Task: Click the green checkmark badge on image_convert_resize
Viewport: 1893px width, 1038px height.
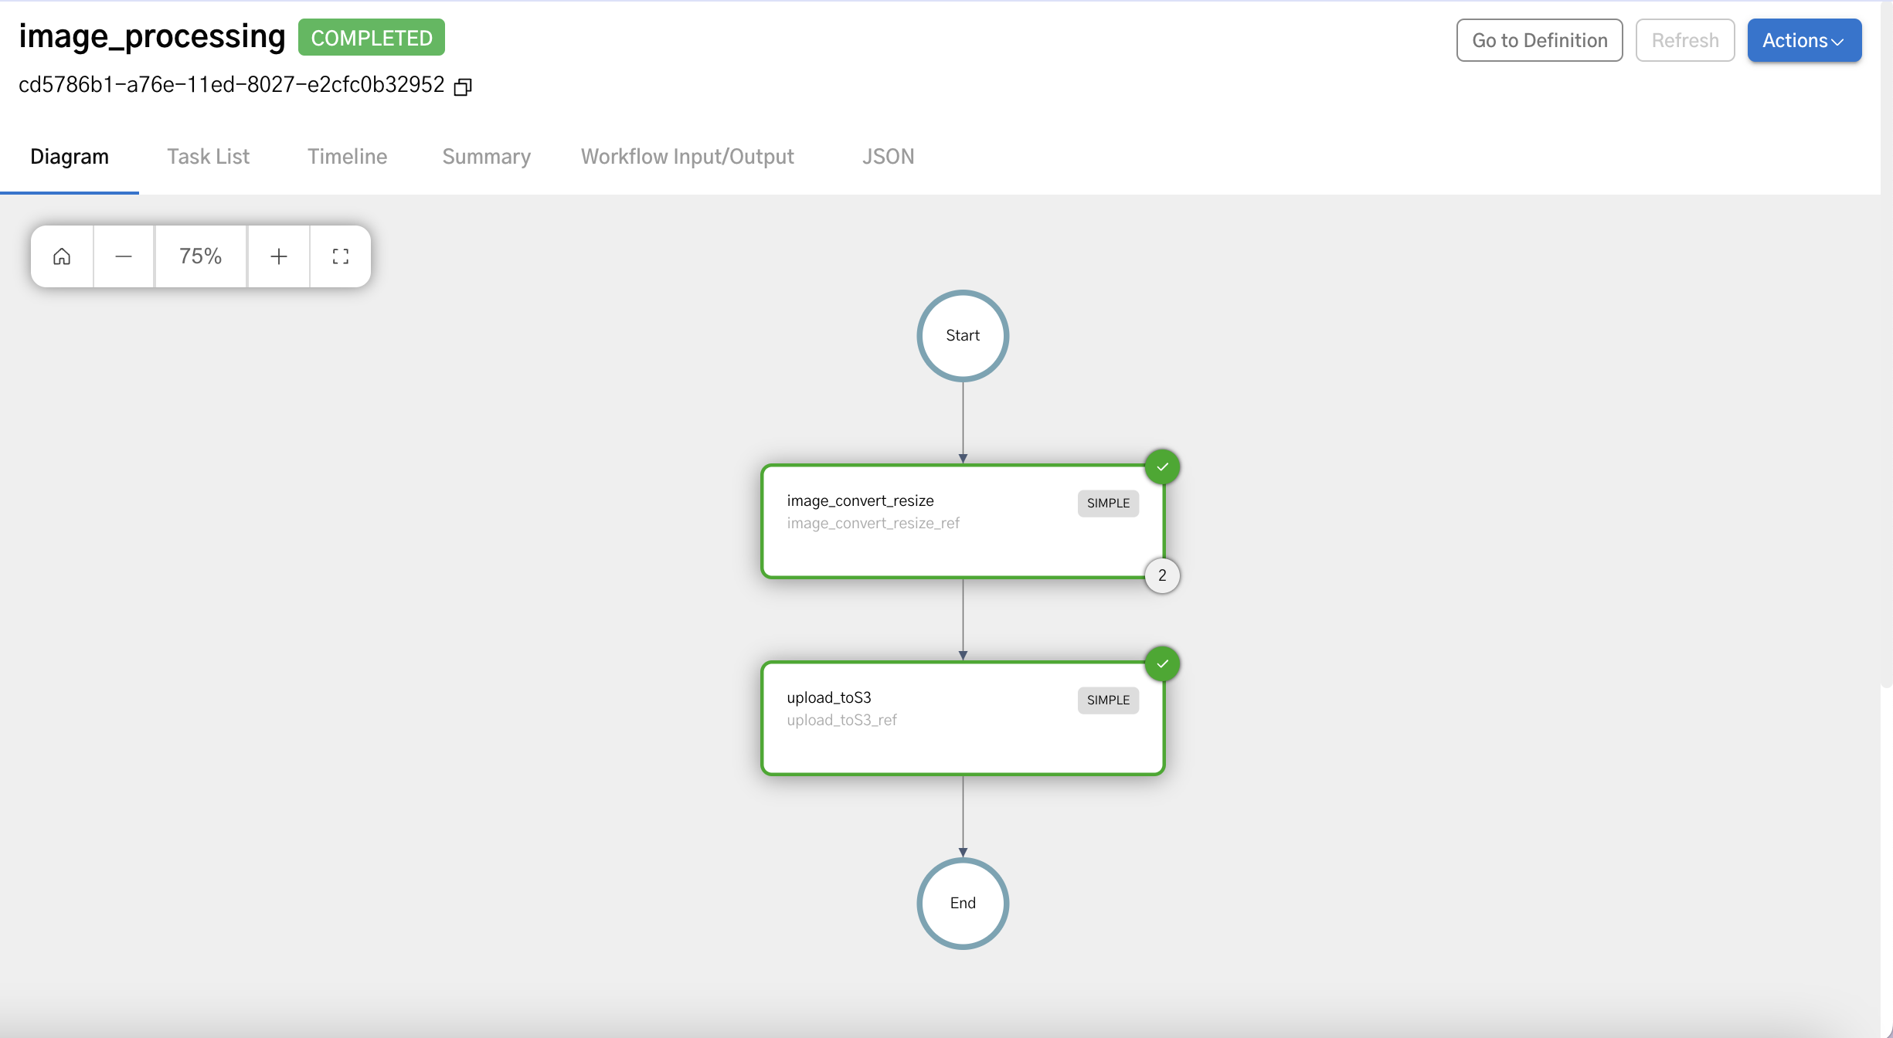Action: (x=1162, y=466)
